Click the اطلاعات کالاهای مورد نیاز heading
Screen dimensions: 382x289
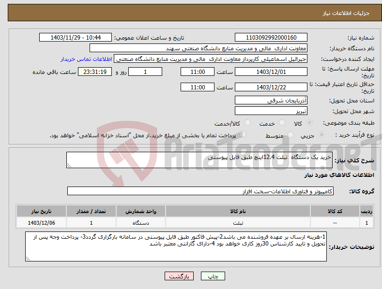(339, 175)
